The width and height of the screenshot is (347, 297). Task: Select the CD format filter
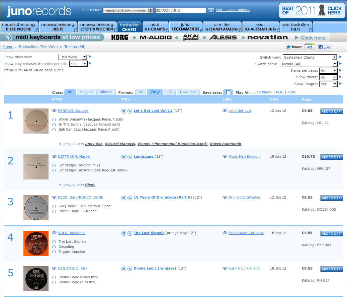pos(170,92)
